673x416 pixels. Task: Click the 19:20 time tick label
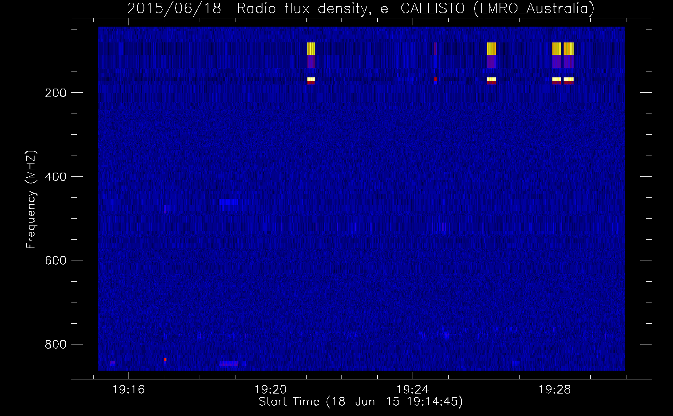click(x=271, y=390)
